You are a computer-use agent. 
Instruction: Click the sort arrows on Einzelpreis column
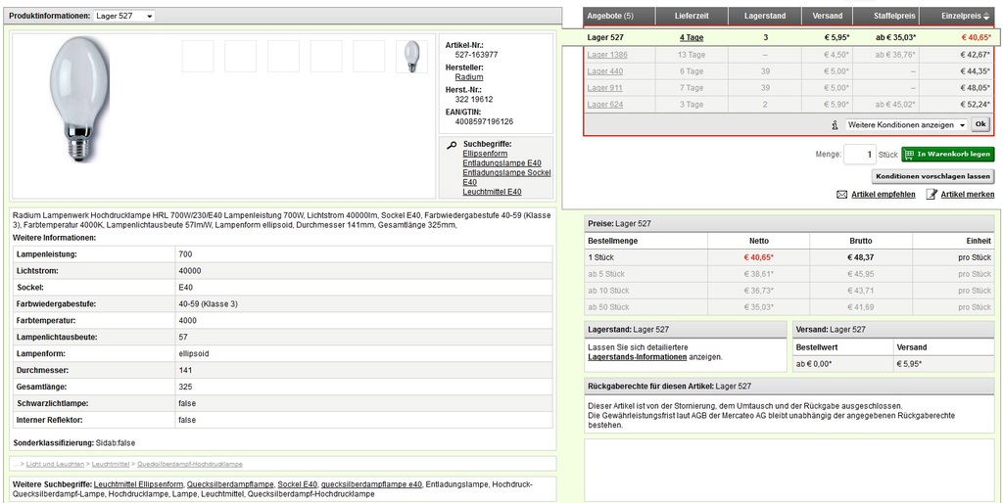coord(986,17)
